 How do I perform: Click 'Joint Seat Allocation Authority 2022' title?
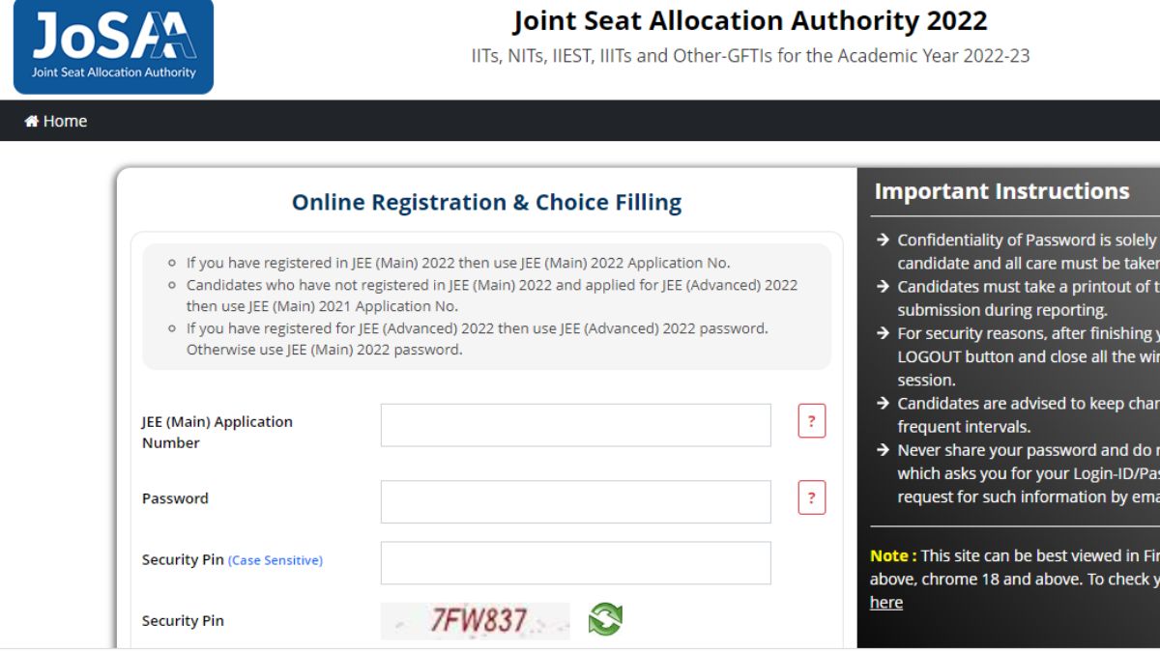tap(750, 20)
